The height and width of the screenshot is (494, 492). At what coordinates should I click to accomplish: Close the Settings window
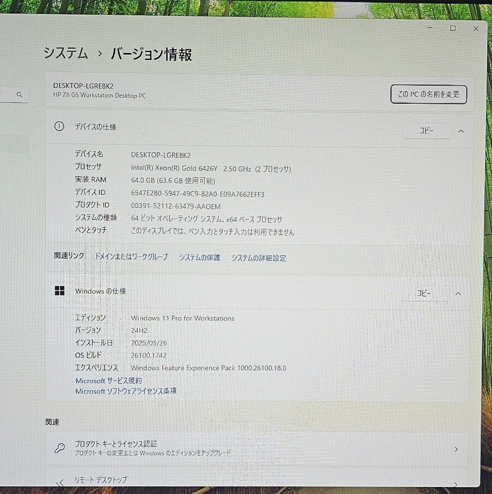[x=476, y=29]
